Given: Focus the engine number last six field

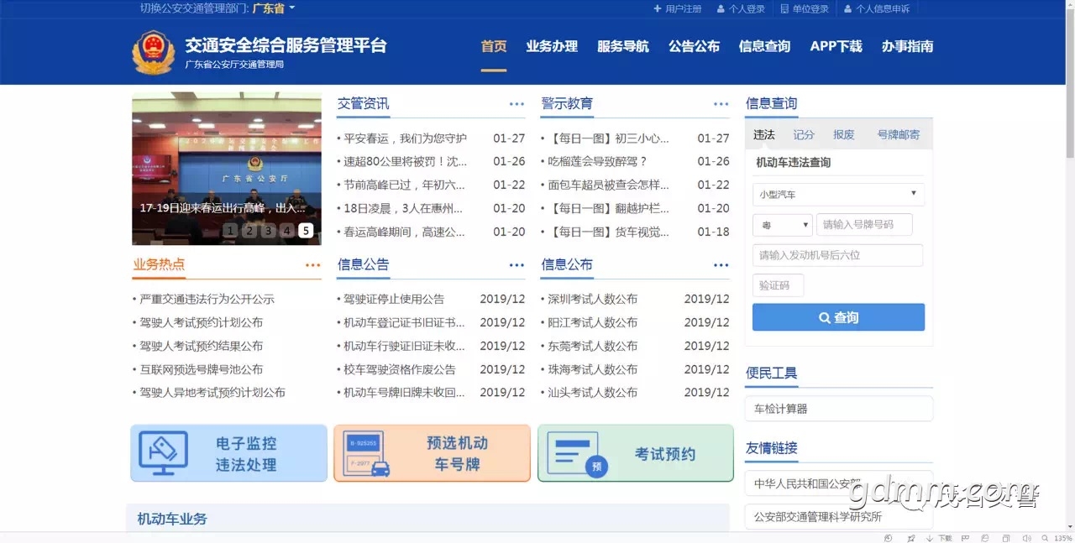Looking at the screenshot, I should click(837, 255).
